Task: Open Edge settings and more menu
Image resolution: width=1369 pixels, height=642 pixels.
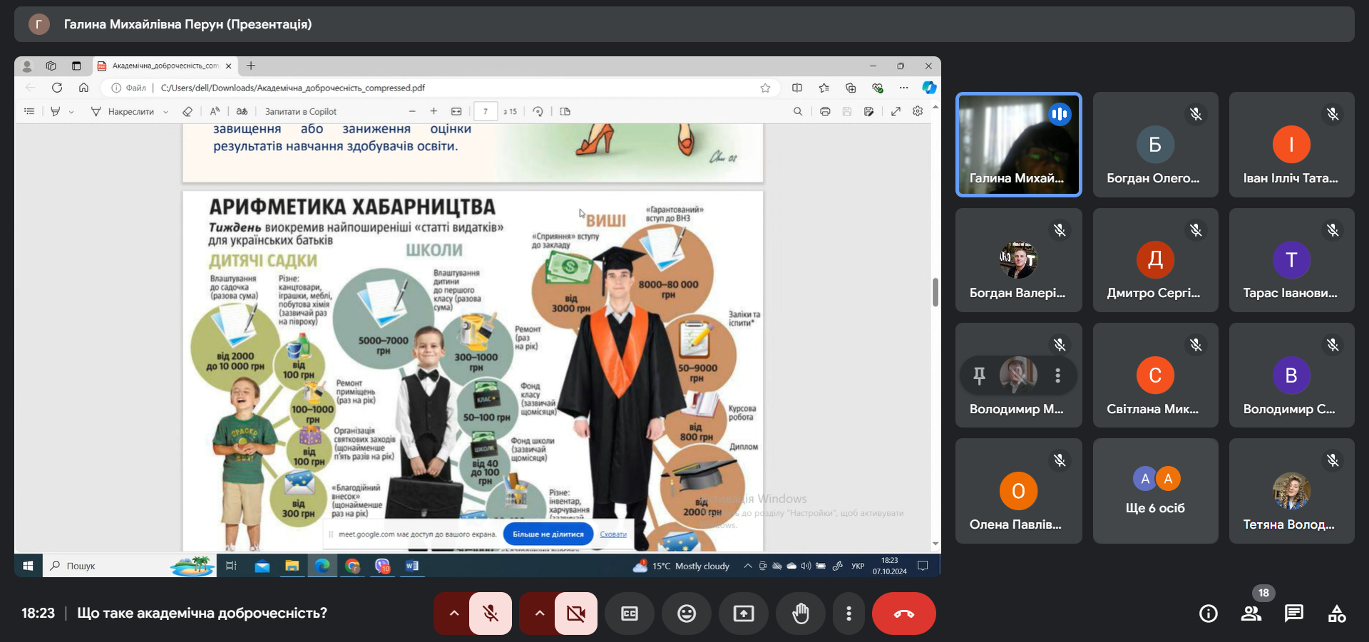Action: pyautogui.click(x=903, y=88)
